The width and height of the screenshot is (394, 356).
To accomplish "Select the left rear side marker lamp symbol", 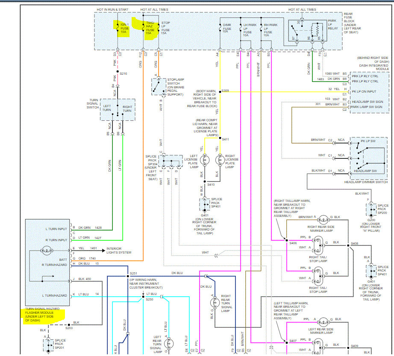I will (x=323, y=322).
